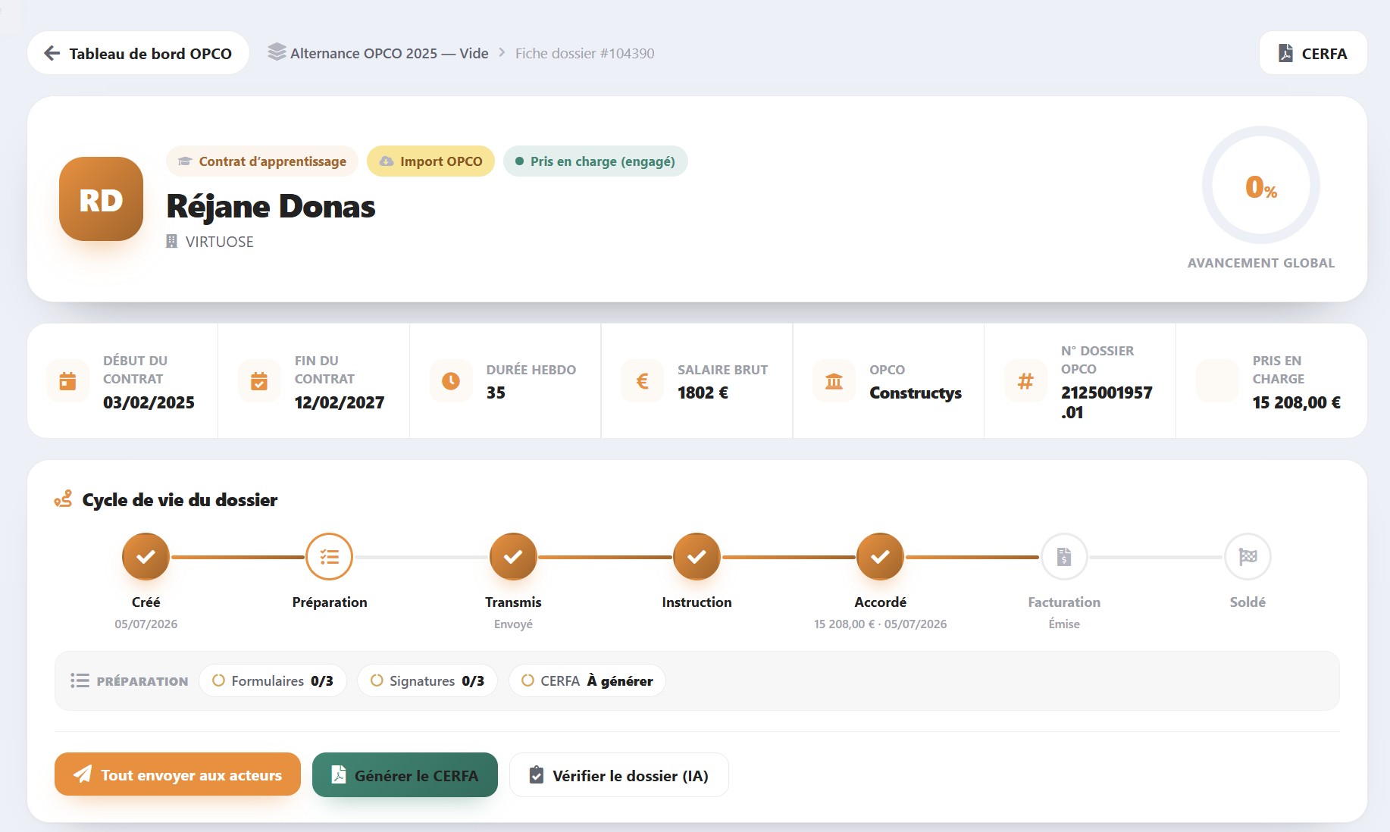Select the Facturation step invoice icon
Image resolution: width=1390 pixels, height=832 pixels.
point(1064,557)
